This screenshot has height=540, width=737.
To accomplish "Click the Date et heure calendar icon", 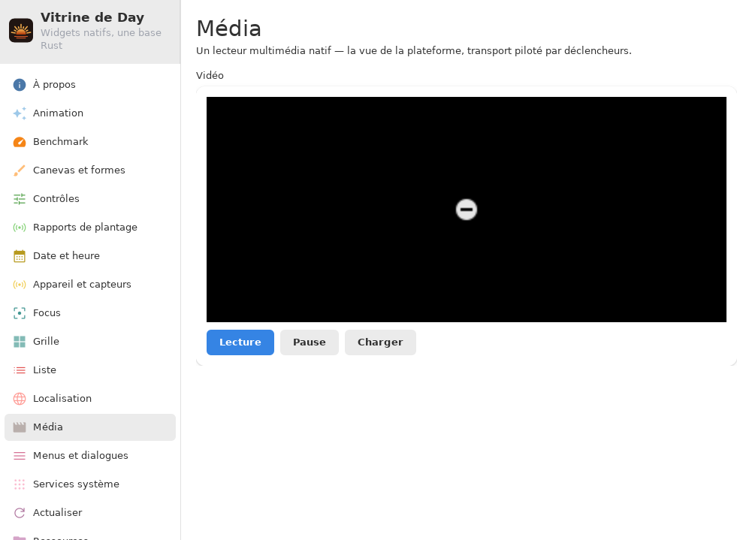I will point(20,256).
